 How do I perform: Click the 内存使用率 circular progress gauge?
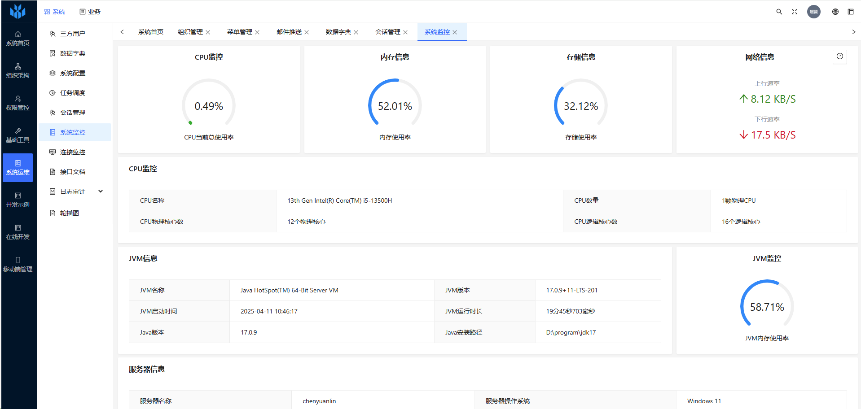[x=395, y=105]
